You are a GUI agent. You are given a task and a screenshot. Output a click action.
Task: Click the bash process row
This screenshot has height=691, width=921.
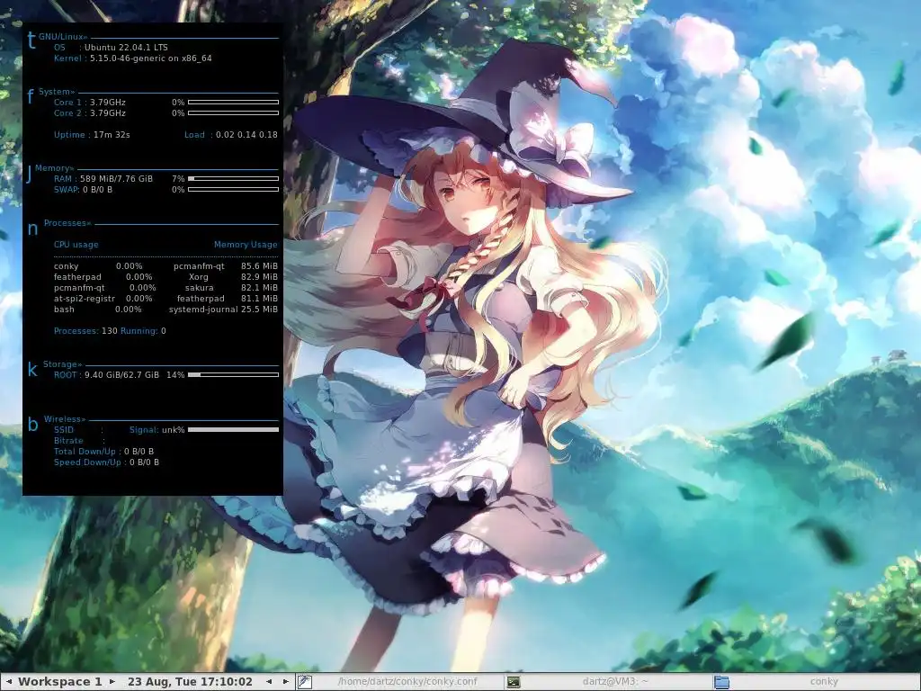click(97, 310)
